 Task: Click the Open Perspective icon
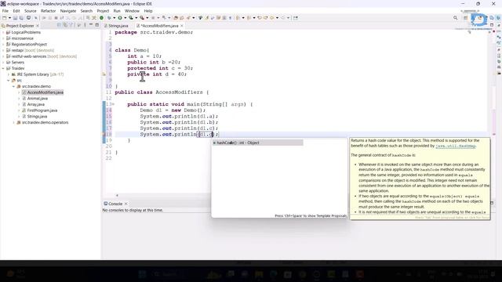466,18
